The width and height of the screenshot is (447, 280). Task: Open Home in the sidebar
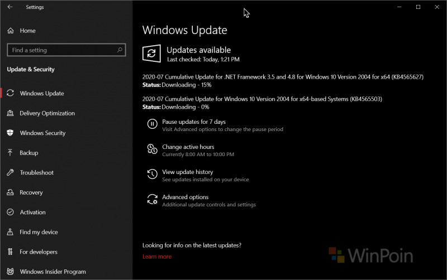click(27, 31)
